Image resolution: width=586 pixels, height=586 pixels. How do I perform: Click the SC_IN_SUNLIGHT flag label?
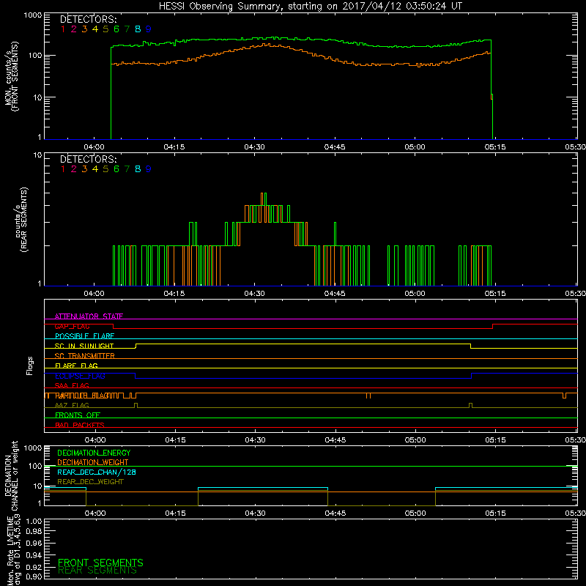click(84, 346)
